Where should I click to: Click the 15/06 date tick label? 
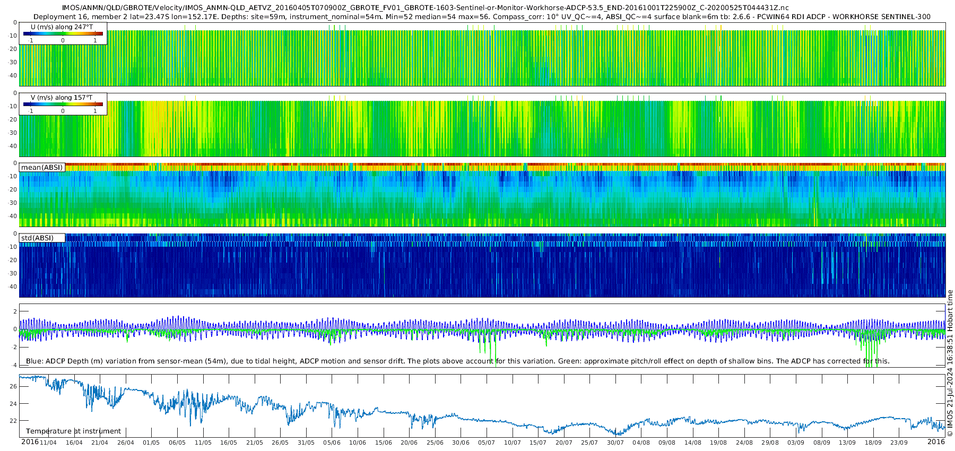click(x=383, y=443)
